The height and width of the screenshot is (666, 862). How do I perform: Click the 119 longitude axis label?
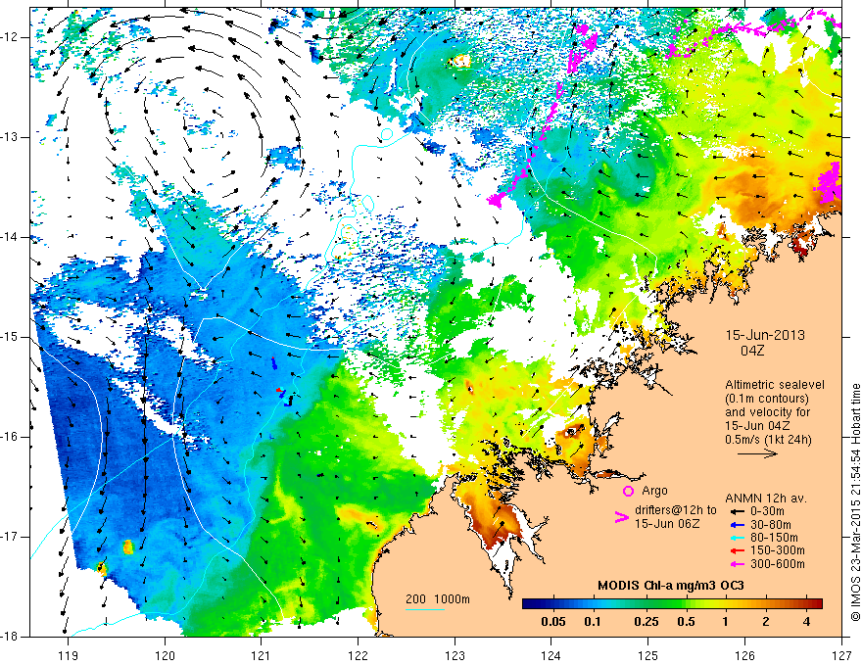(x=68, y=655)
